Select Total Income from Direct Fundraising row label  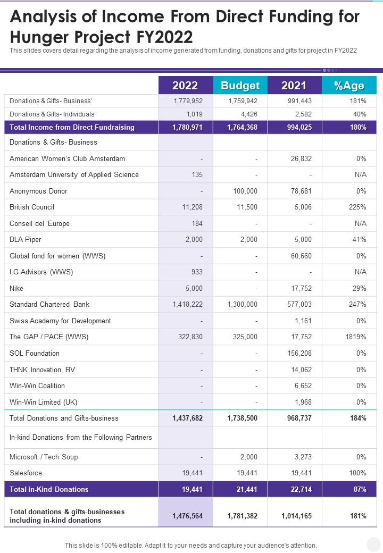coord(72,127)
